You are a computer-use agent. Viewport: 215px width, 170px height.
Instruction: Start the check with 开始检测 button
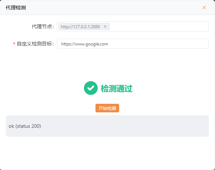pyautogui.click(x=107, y=108)
